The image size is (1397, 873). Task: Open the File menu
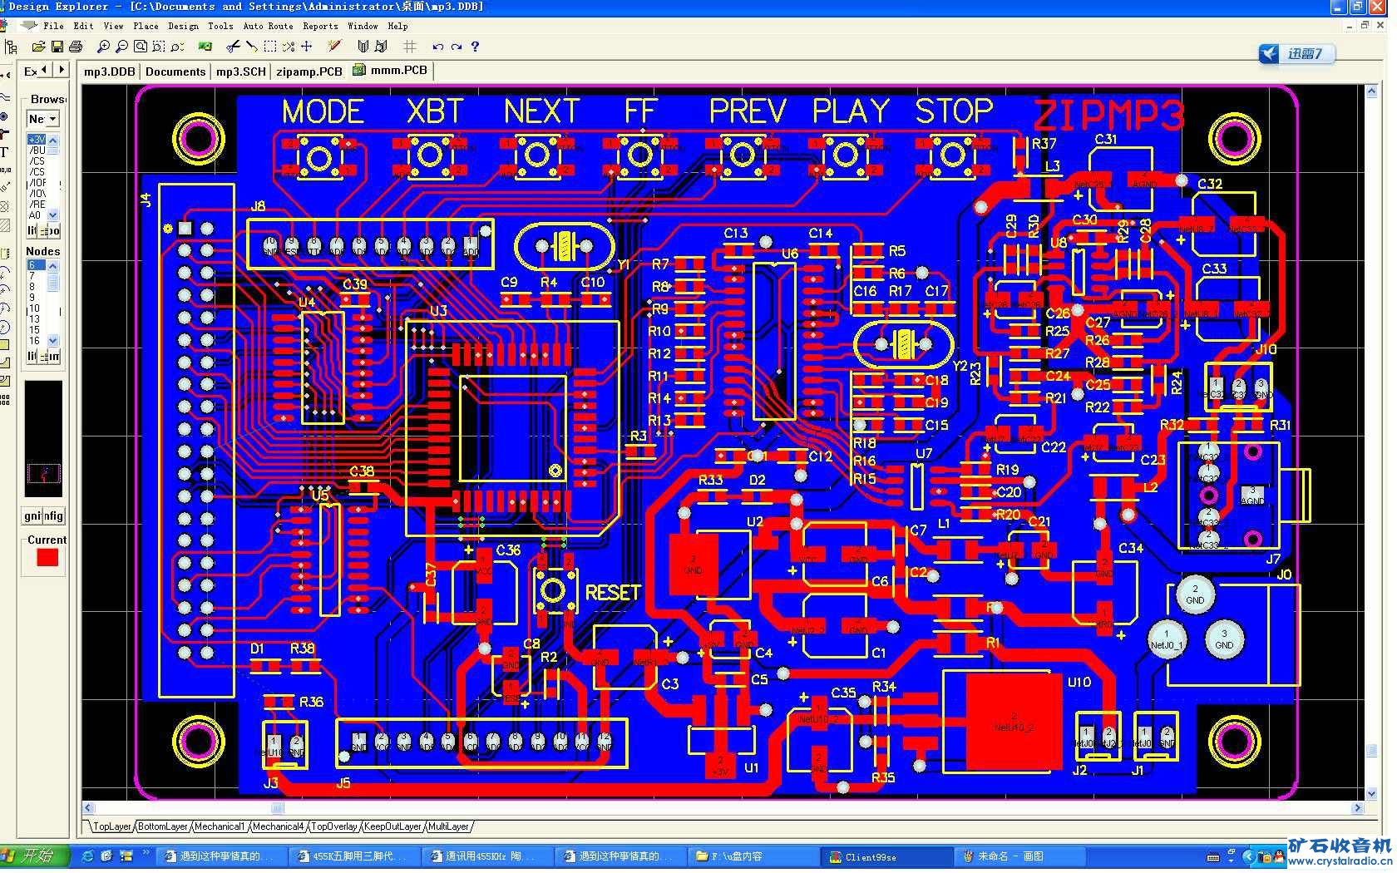(x=53, y=27)
